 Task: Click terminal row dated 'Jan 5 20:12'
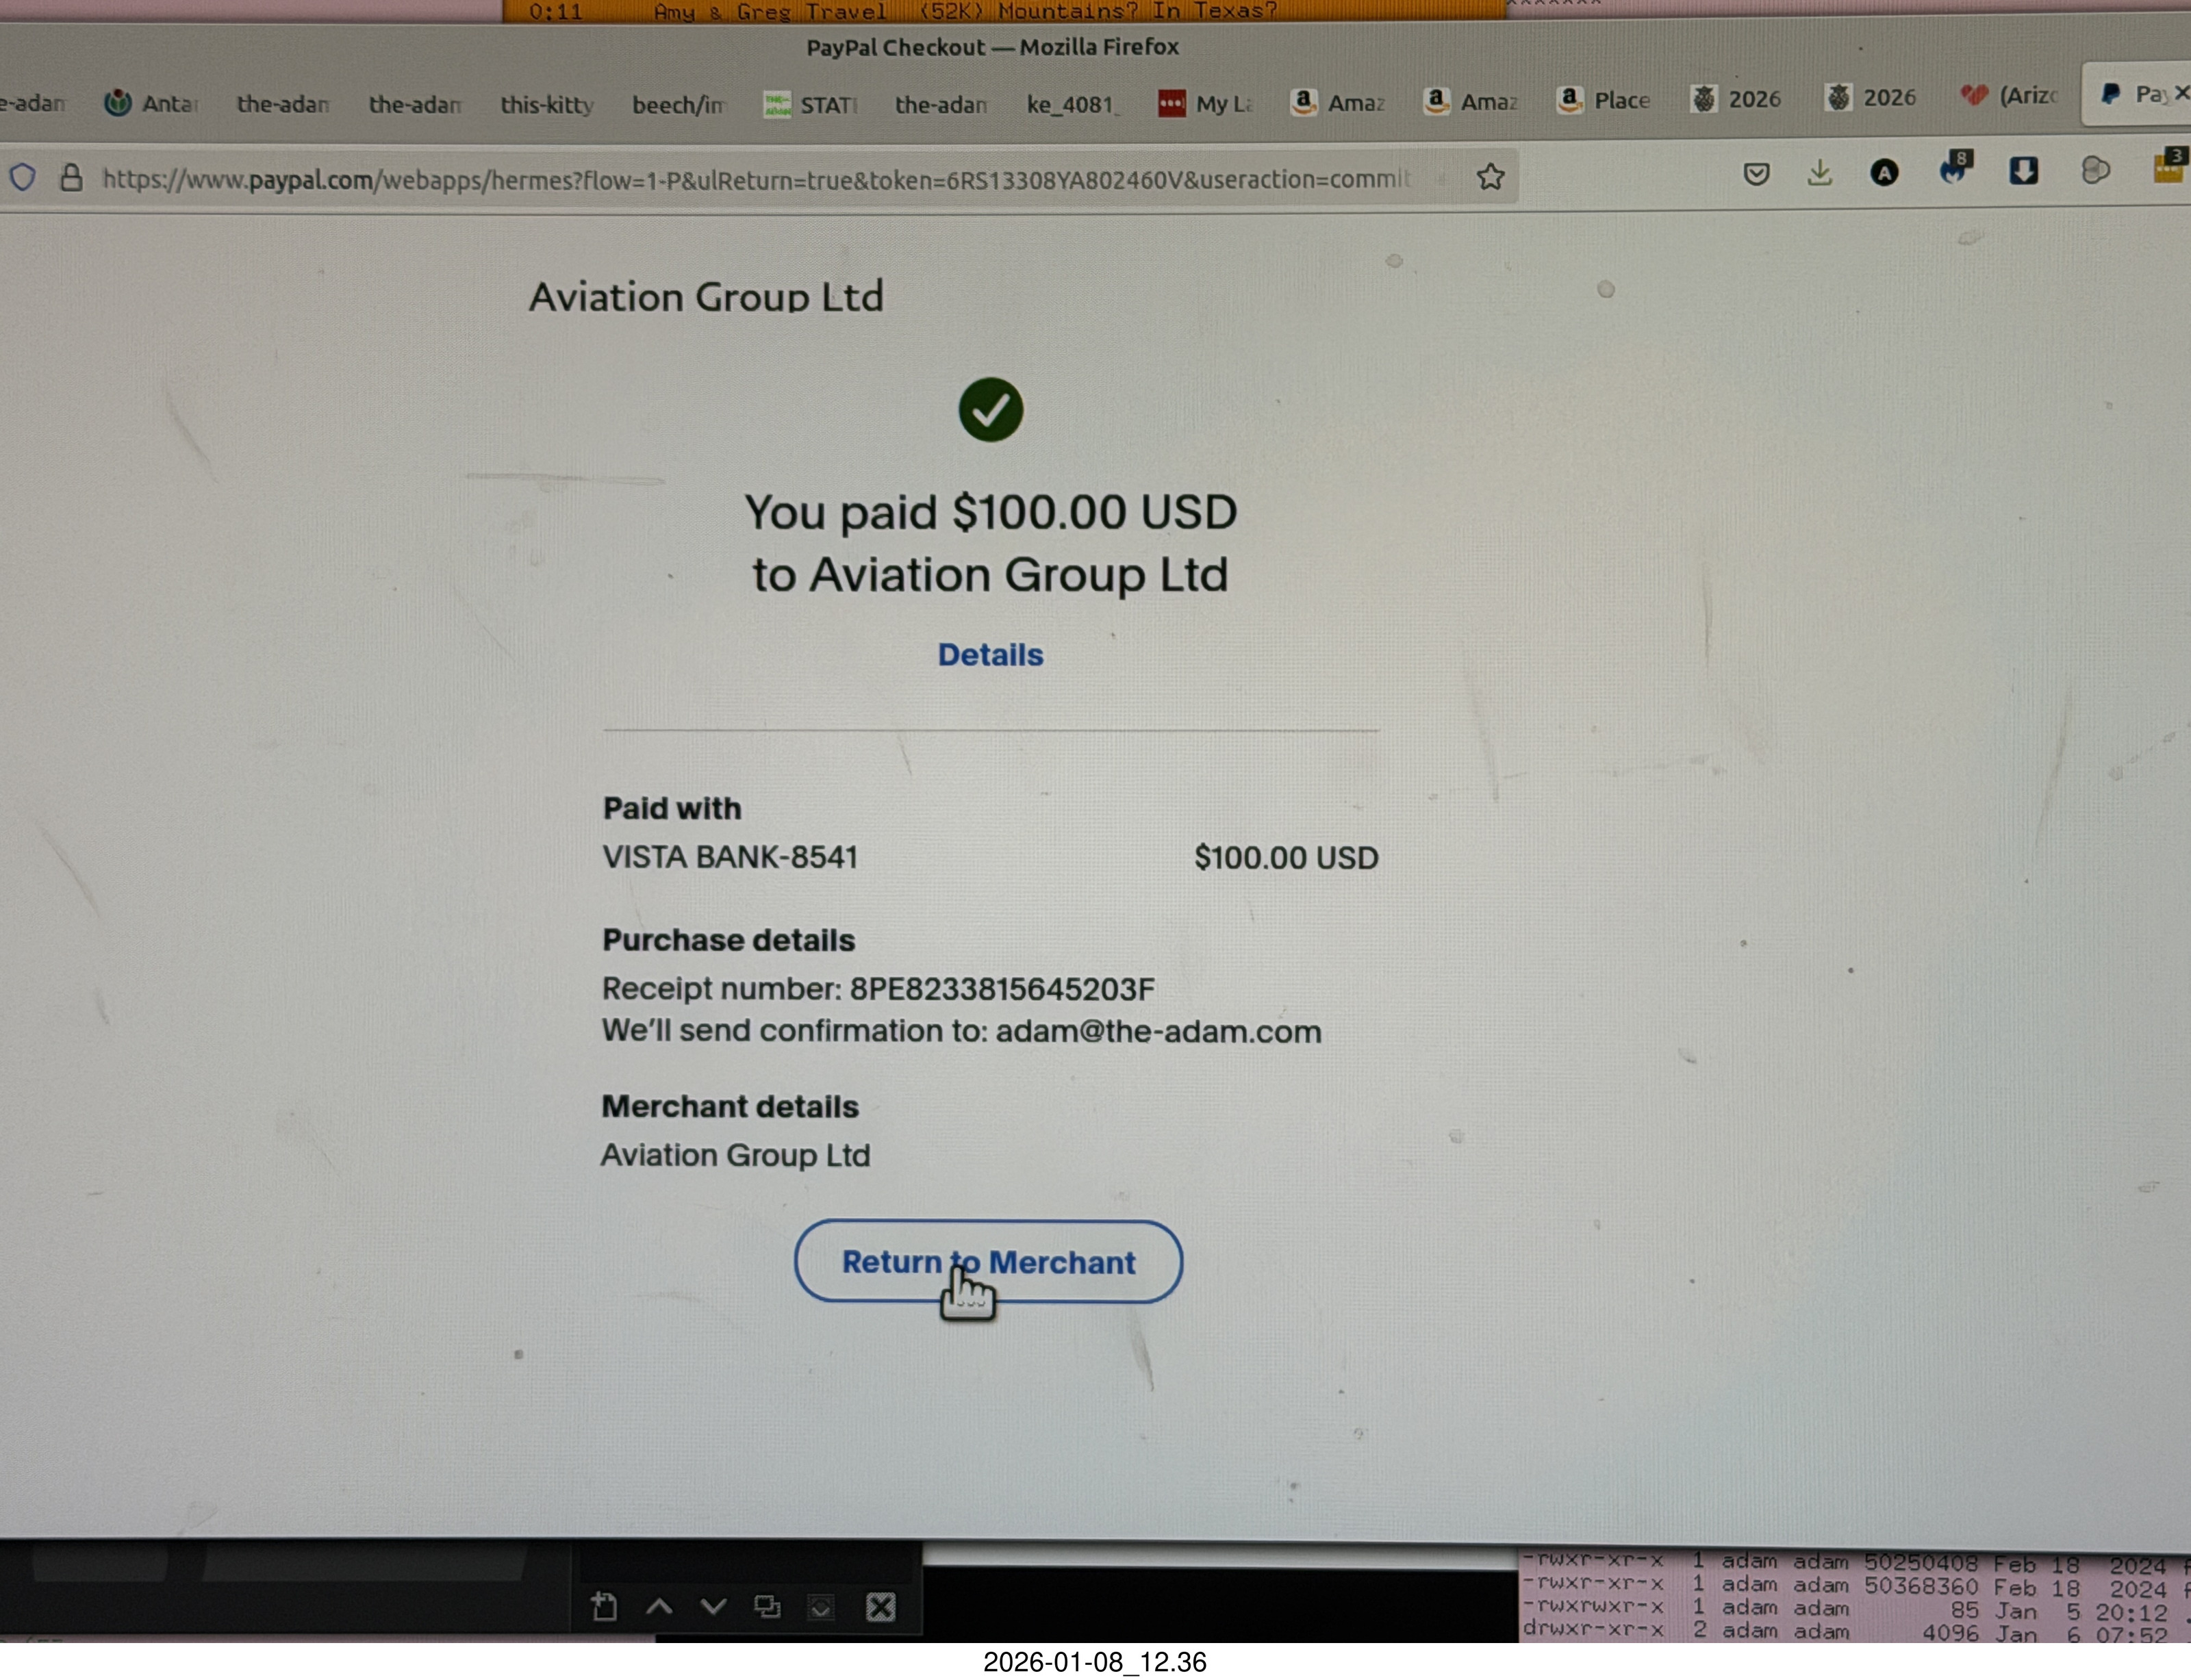1855,1610
